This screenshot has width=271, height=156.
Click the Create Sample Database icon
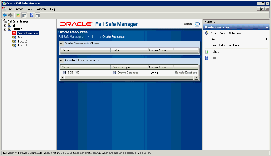[x=207, y=33]
